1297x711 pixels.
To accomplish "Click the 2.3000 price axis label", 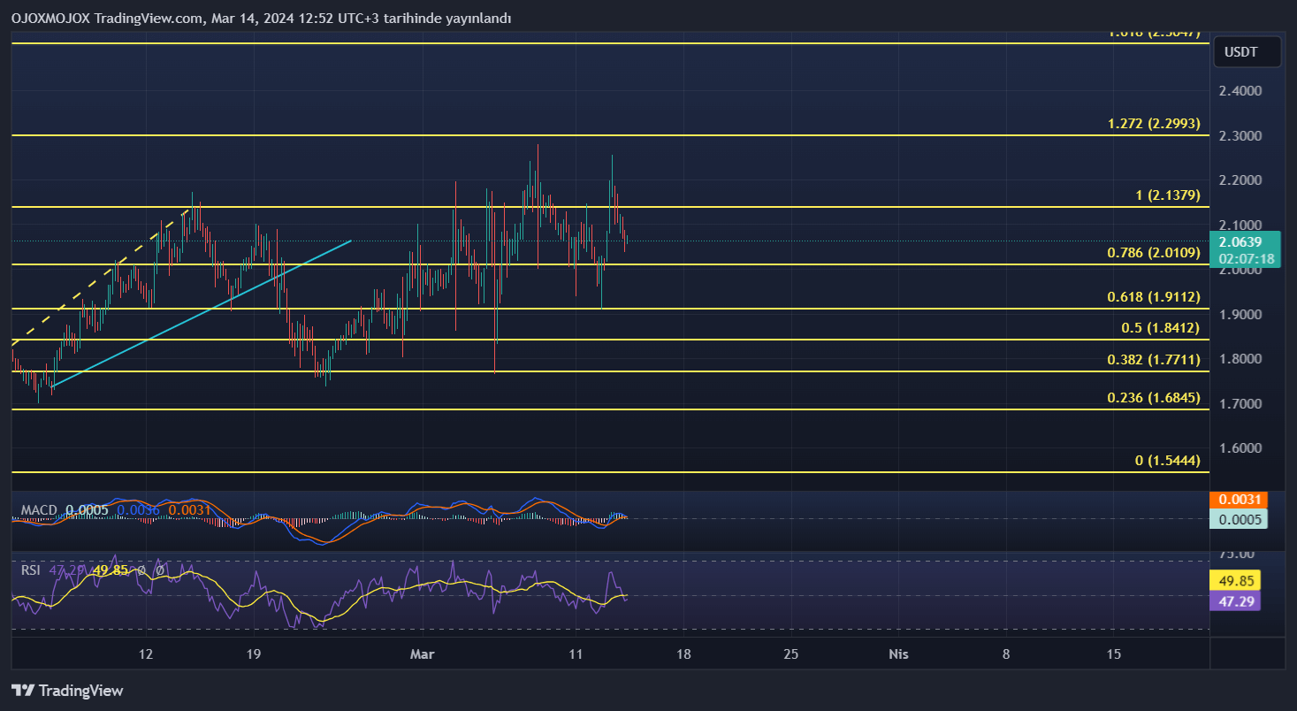I will pyautogui.click(x=1239, y=136).
